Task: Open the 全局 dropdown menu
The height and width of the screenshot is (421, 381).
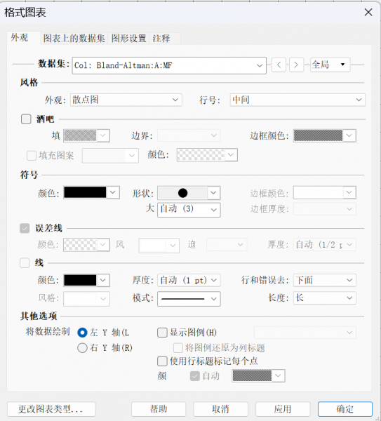Action: pyautogui.click(x=330, y=65)
